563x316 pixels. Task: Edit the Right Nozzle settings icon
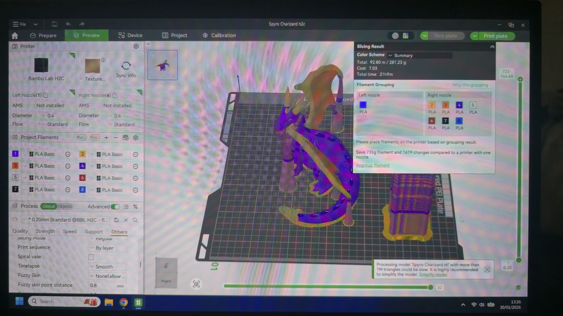pyautogui.click(x=115, y=95)
